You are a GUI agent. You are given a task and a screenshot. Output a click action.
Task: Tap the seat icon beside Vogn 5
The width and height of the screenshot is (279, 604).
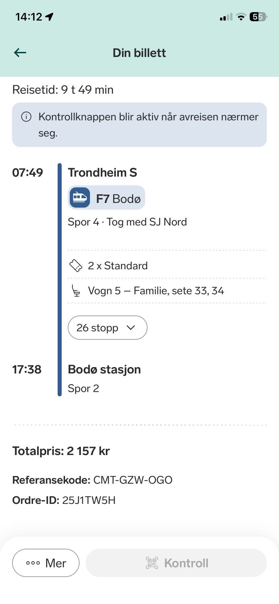click(76, 291)
